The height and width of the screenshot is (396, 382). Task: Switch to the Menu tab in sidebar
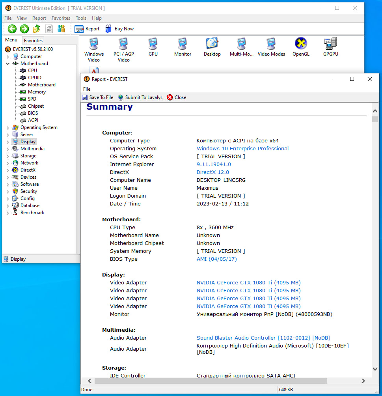[11, 40]
